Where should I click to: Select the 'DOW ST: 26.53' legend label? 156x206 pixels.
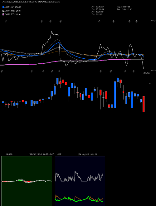(x=13, y=7)
